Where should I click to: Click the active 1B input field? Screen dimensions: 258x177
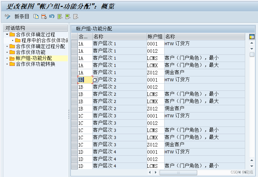[x=85, y=80]
